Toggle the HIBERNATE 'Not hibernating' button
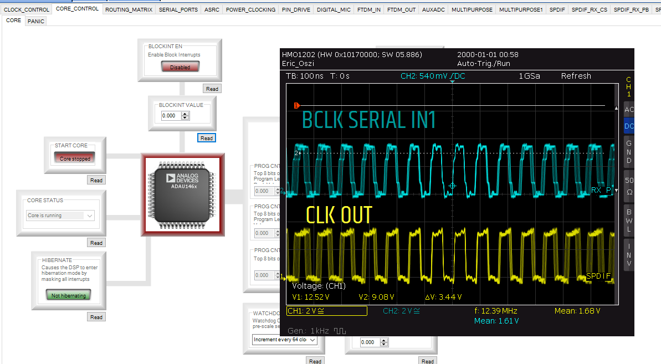The height and width of the screenshot is (364, 661). point(68,295)
